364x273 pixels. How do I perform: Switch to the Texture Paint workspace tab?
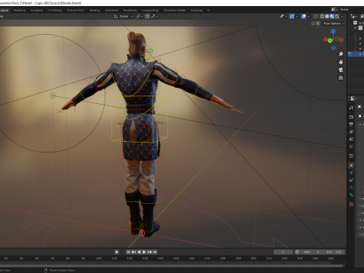pyautogui.click(x=76, y=11)
